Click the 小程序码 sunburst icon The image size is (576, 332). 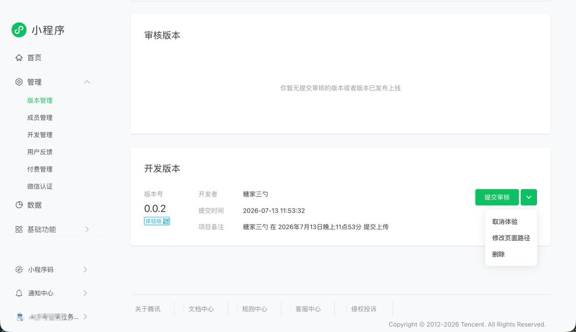click(x=19, y=269)
